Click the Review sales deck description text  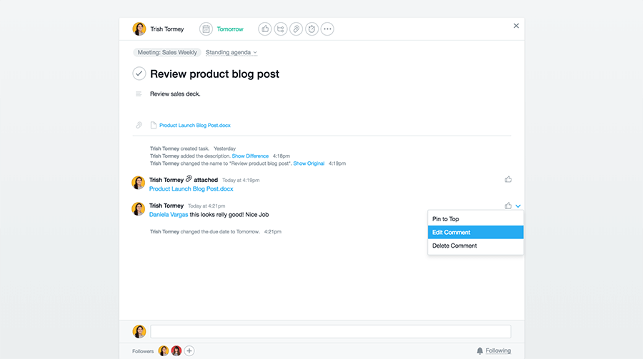[x=175, y=93]
